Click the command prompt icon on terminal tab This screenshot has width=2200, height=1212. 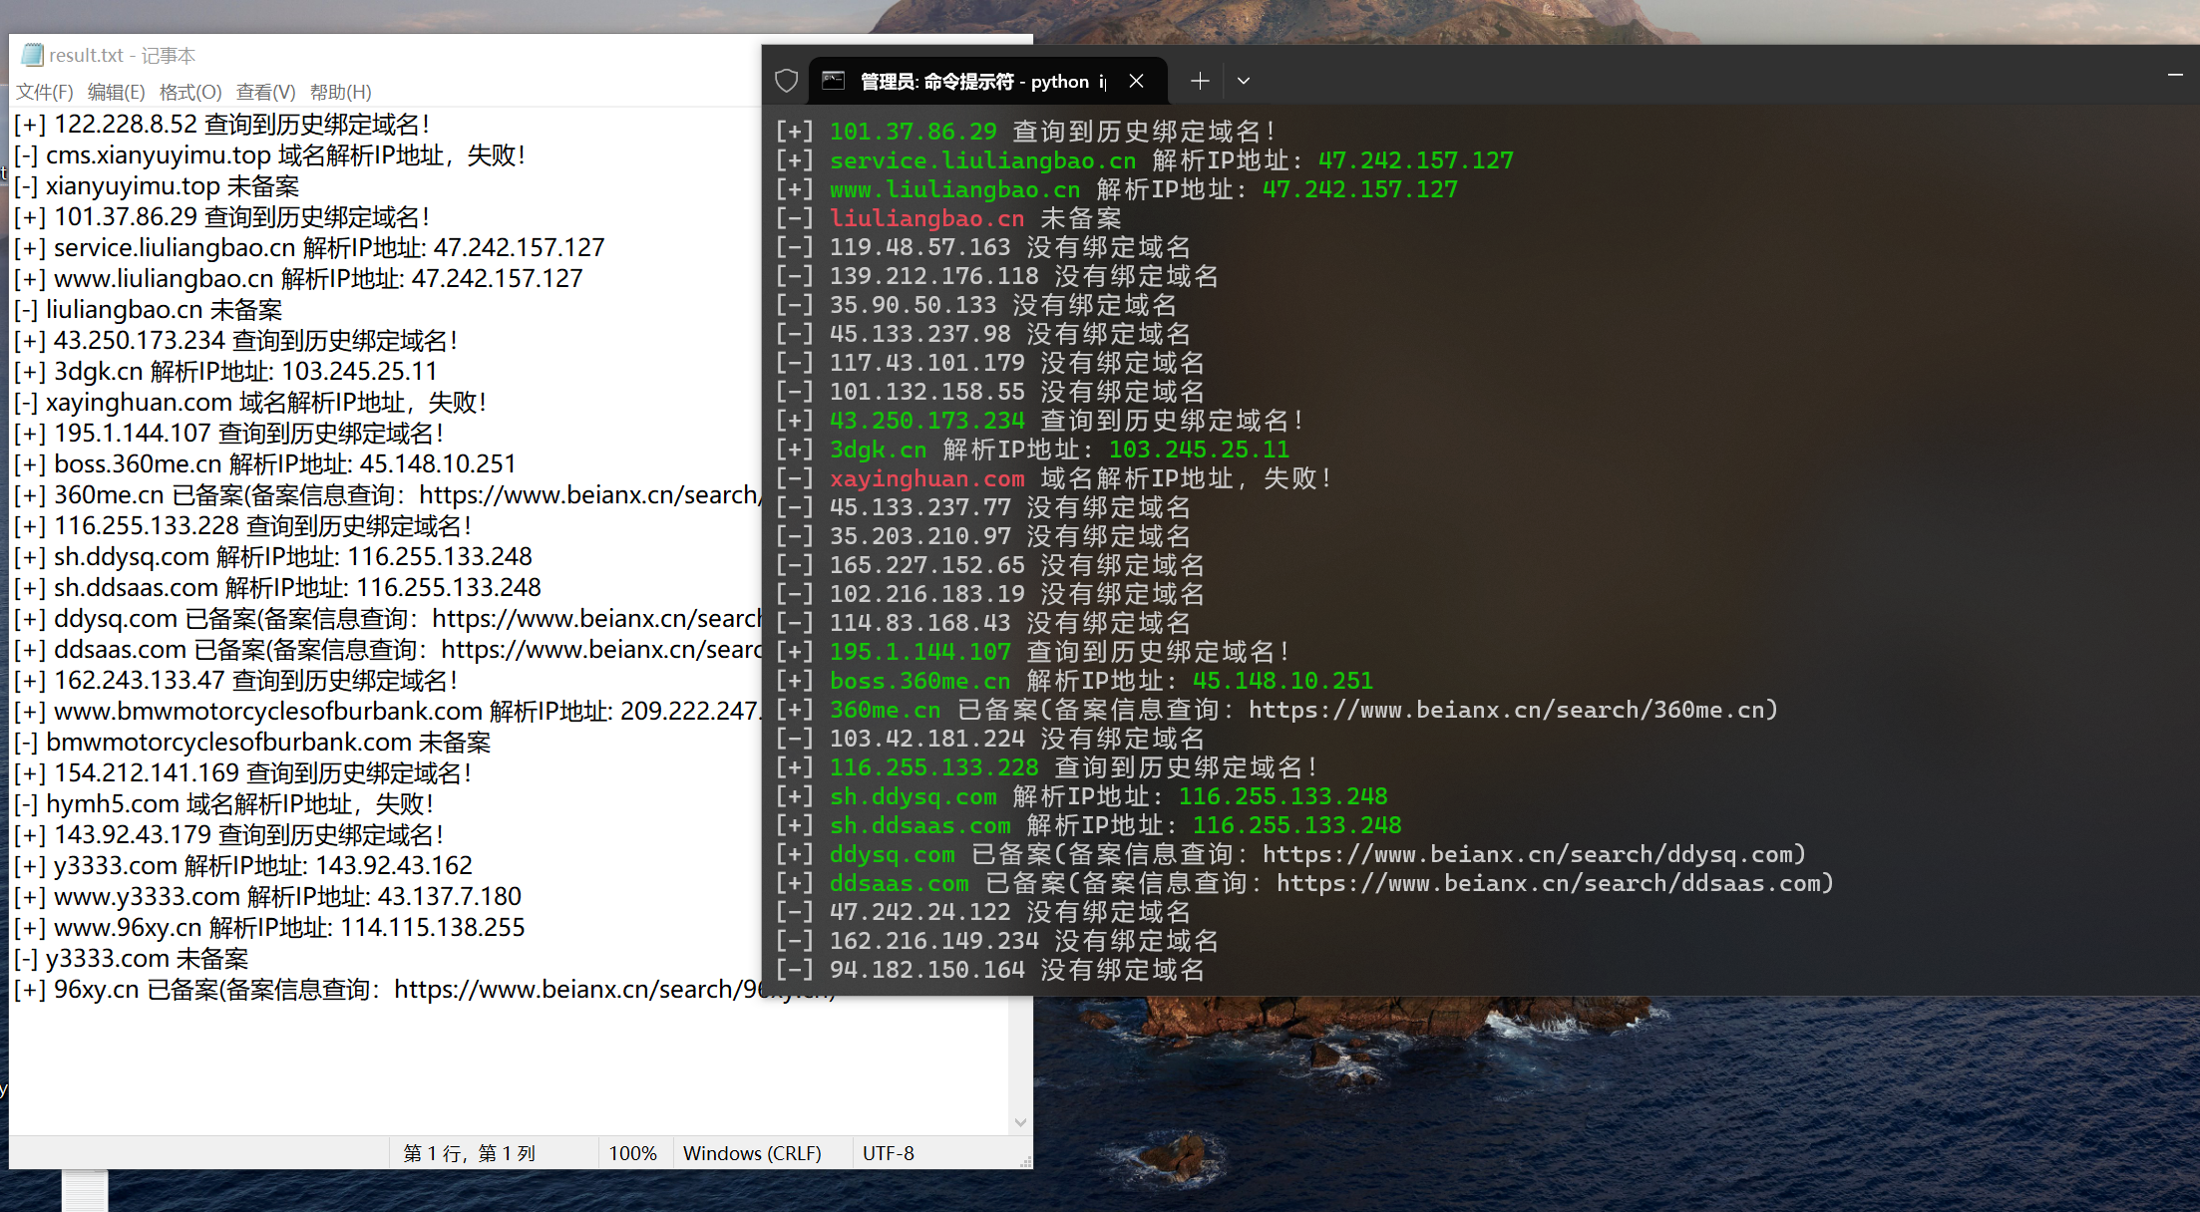834,81
